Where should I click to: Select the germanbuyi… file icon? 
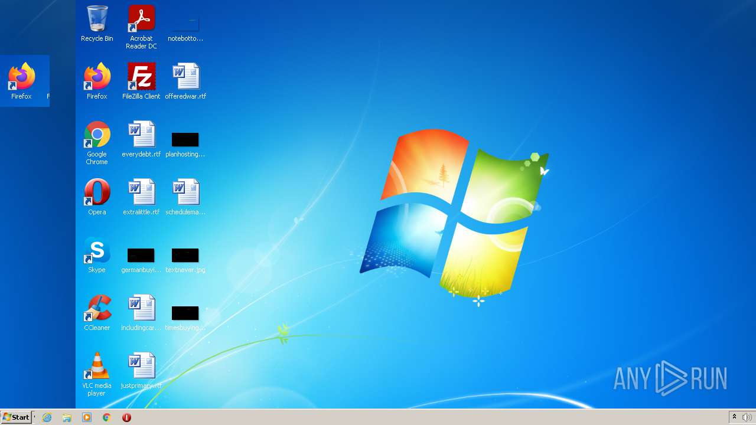(x=141, y=259)
